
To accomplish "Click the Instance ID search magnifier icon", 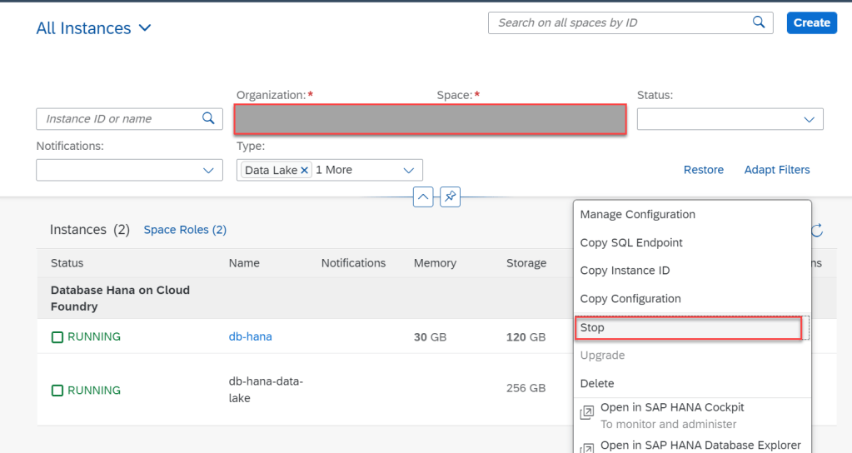I will coord(209,119).
